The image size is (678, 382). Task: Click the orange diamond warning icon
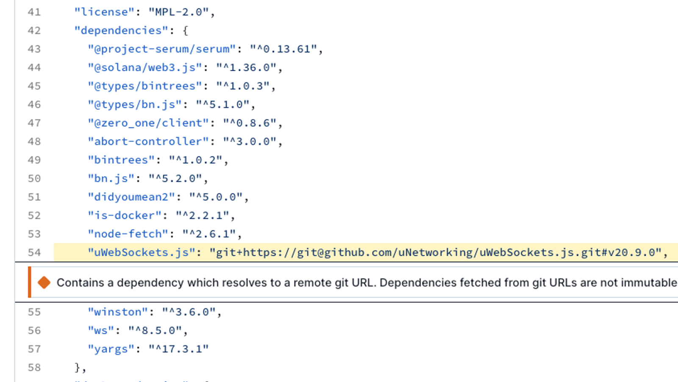pos(44,282)
